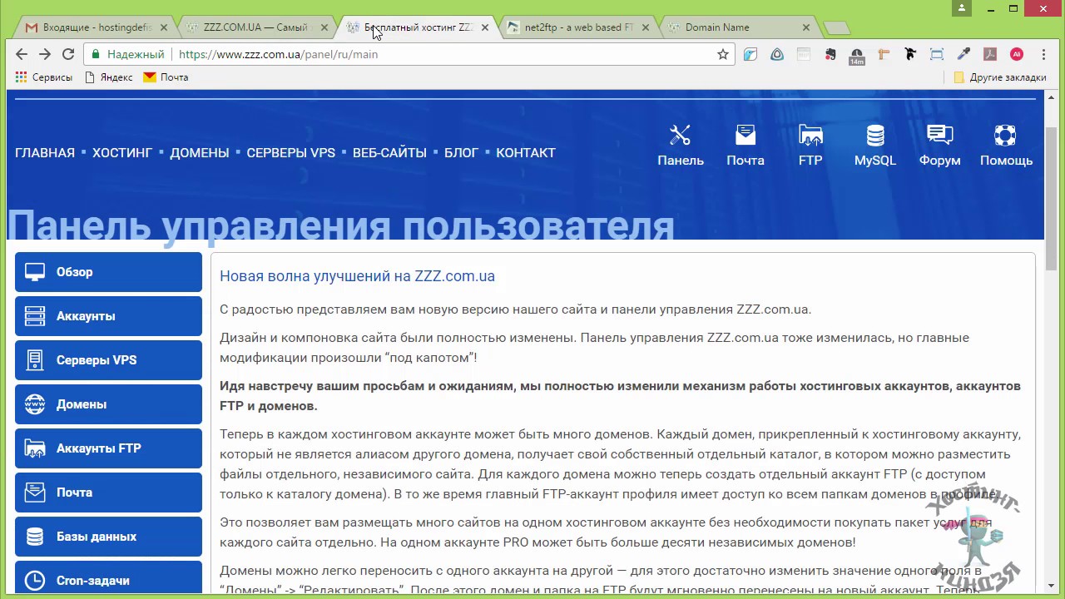The image size is (1065, 599).
Task: Open Серверы VPS in the sidebar
Action: [x=108, y=360]
